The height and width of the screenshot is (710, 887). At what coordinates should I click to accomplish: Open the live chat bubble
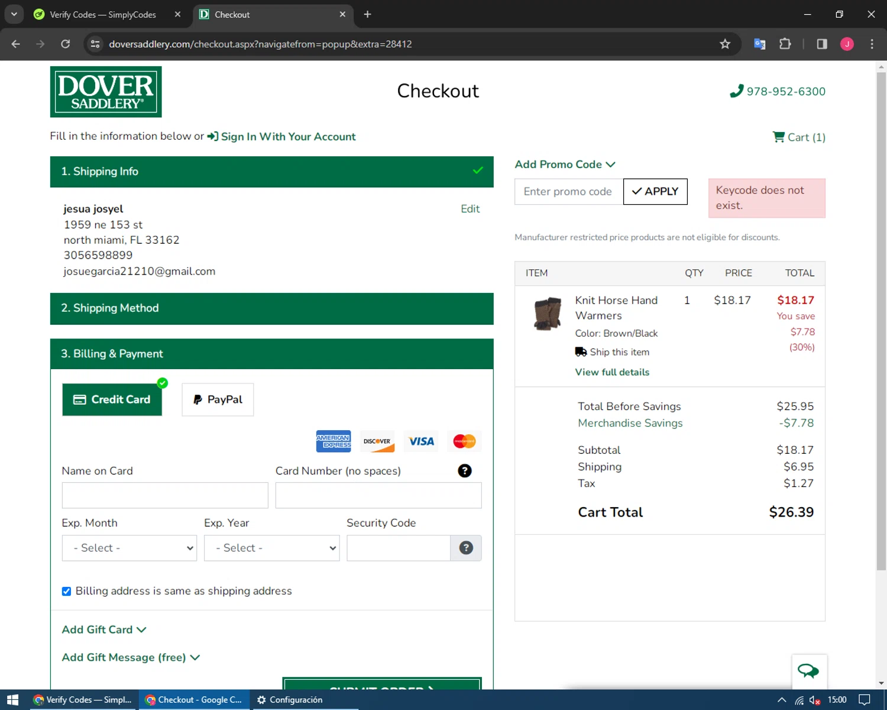tap(809, 671)
